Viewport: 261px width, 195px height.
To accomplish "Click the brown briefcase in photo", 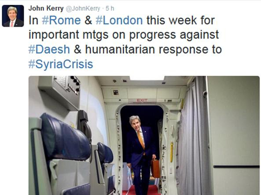I will pos(155,168).
